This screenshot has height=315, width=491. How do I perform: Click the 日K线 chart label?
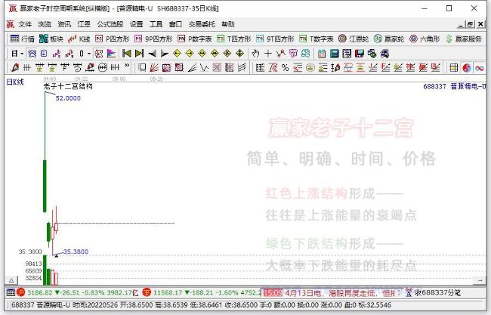point(15,82)
